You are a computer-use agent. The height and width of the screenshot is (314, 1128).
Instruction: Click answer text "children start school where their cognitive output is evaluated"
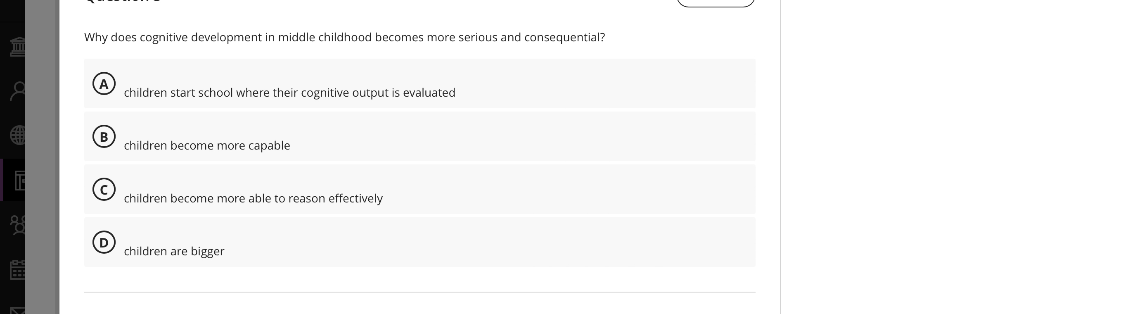289,93
